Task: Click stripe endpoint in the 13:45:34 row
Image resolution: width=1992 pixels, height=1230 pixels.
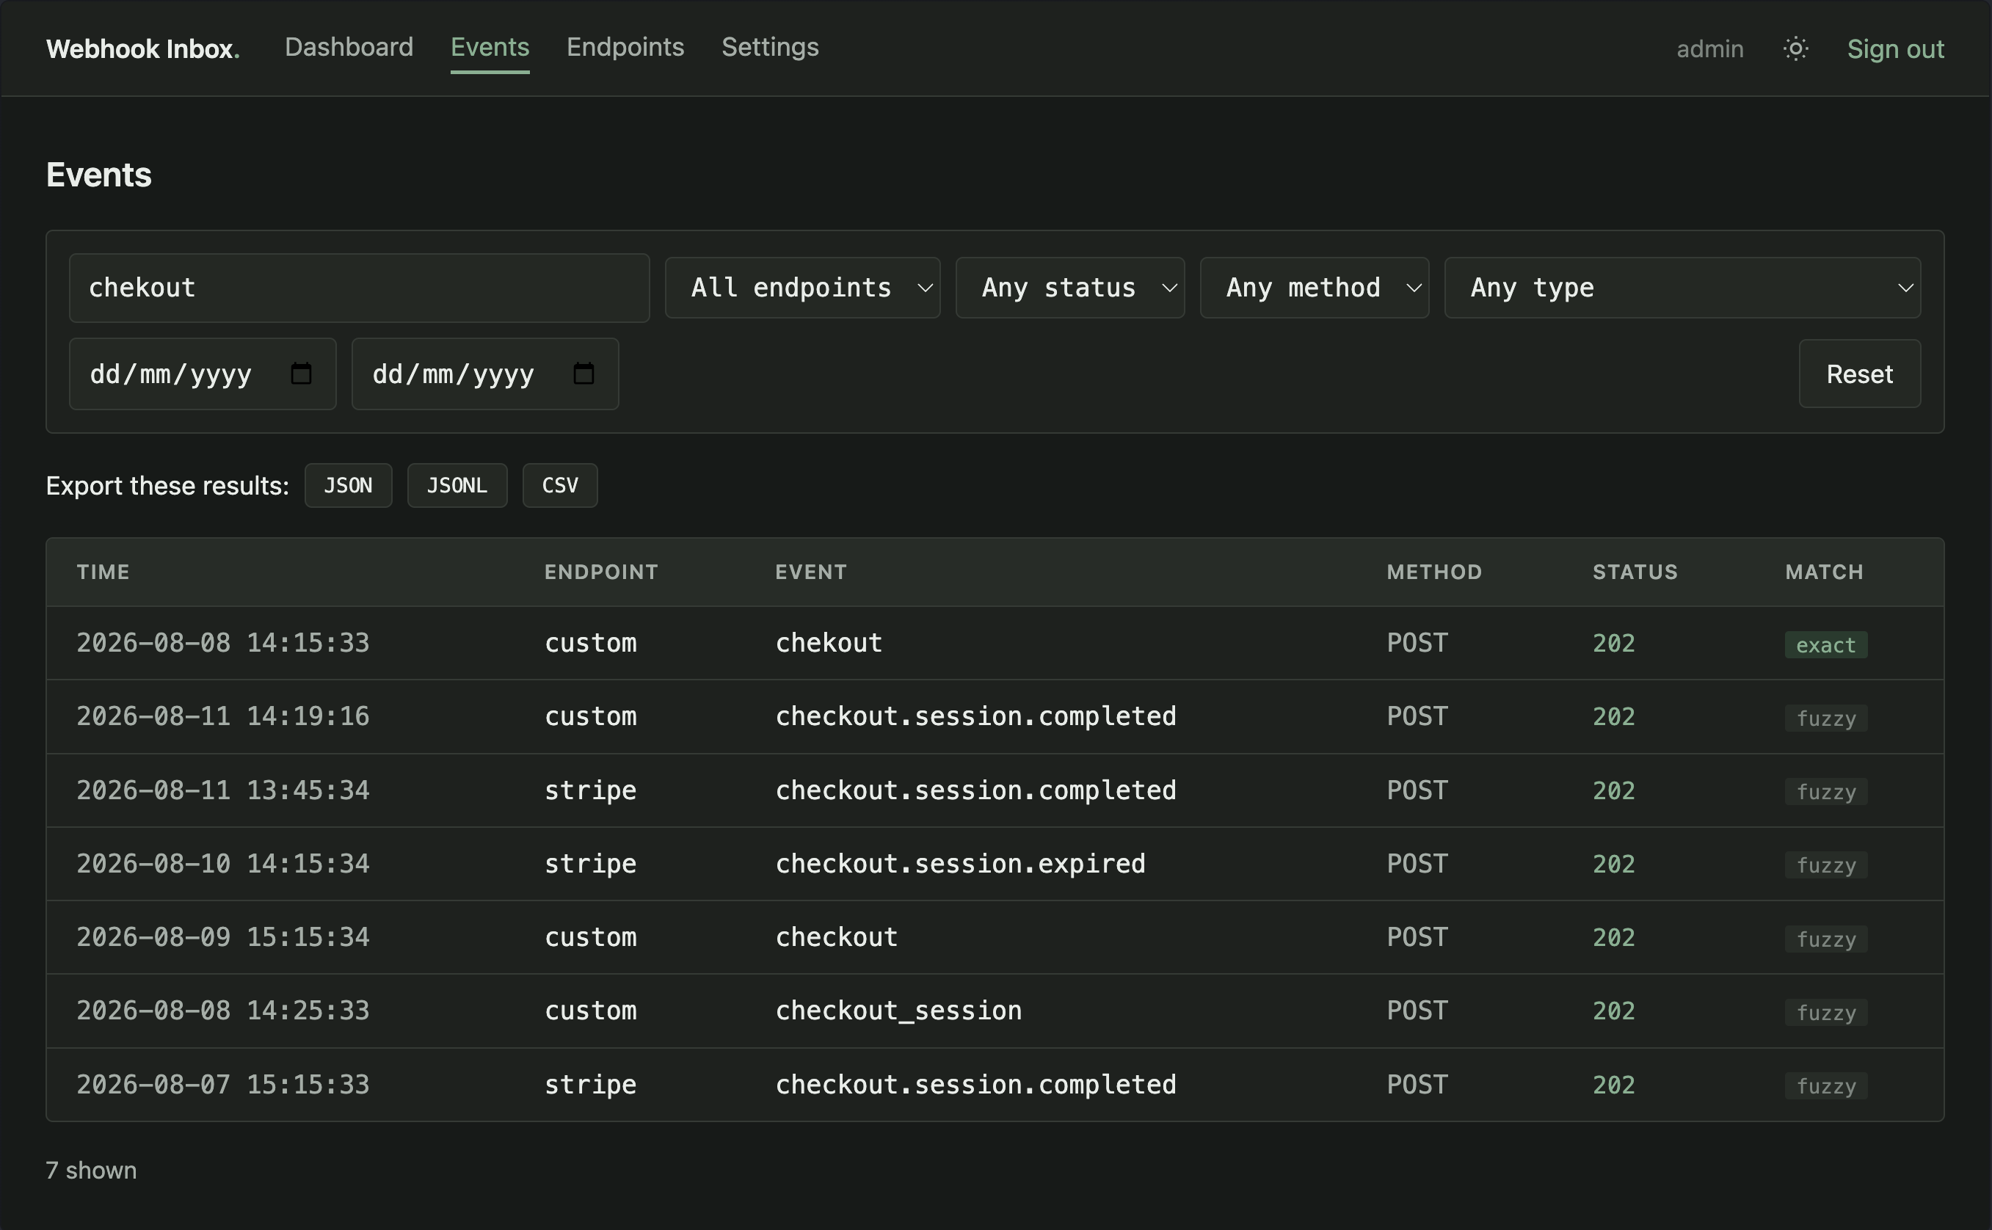Action: [591, 790]
